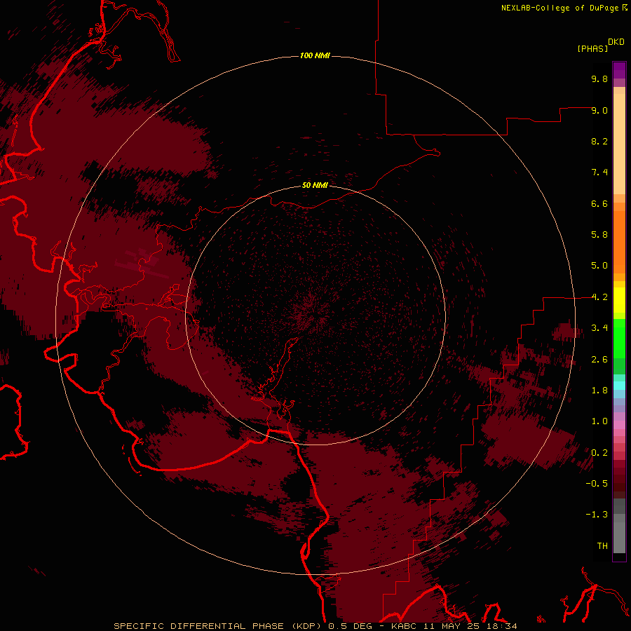Viewport: 631px width, 631px height.
Task: Select the 2.6 legend value
Action: pyautogui.click(x=599, y=360)
